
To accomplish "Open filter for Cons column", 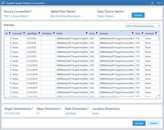I will coord(97,33).
